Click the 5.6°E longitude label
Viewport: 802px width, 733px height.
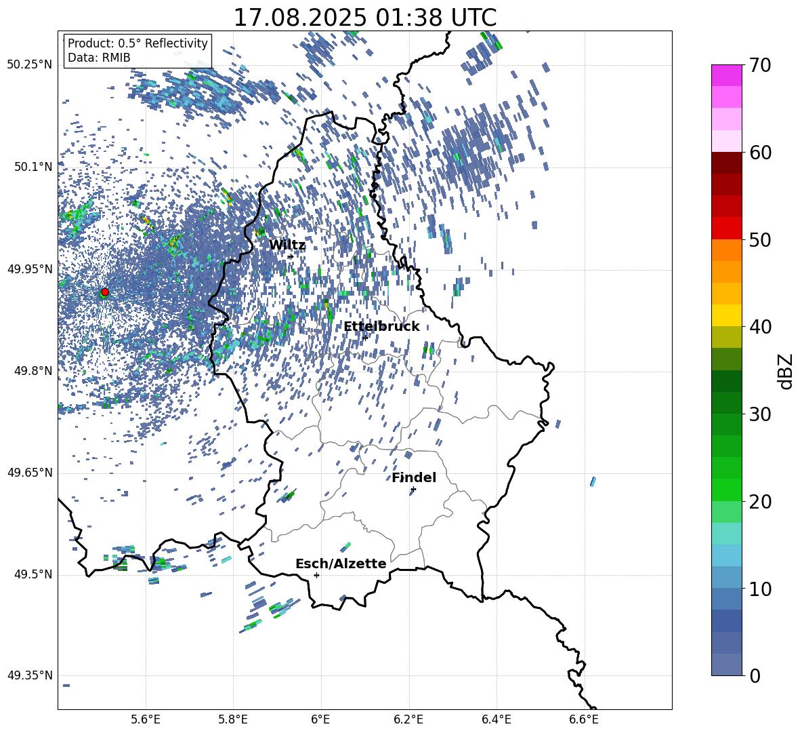point(146,719)
